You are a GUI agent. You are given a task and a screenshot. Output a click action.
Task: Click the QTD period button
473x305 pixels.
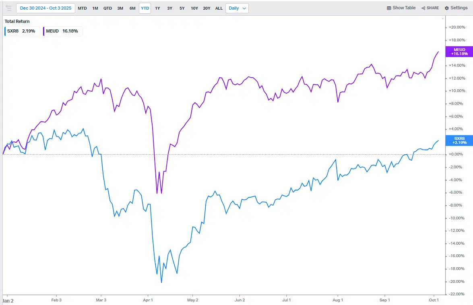107,8
